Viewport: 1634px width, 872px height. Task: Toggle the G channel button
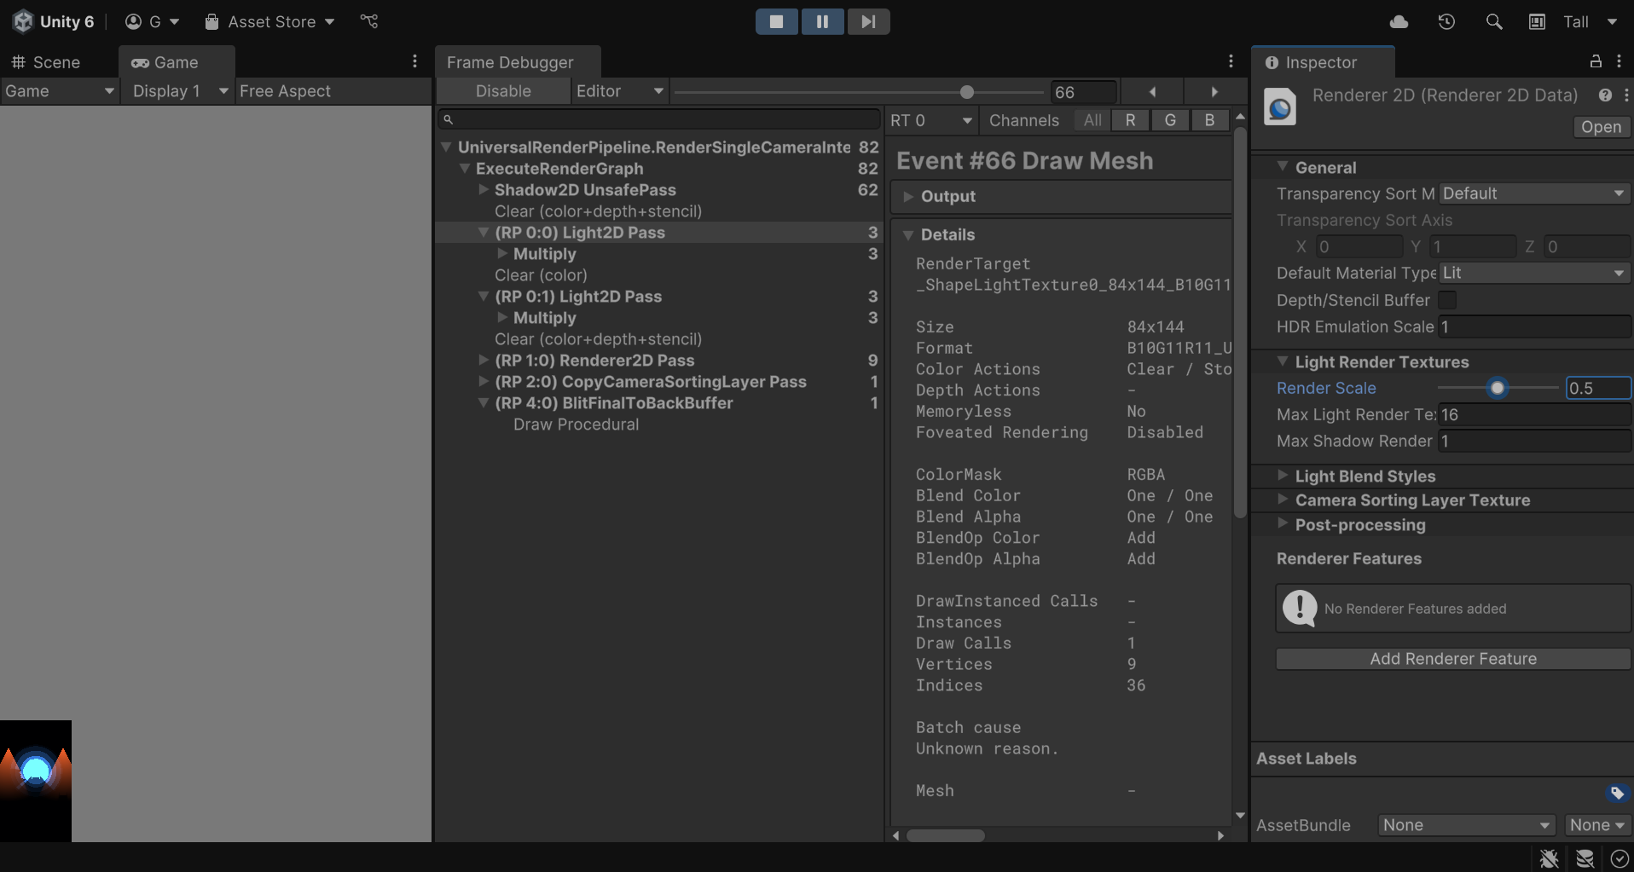pos(1170,120)
